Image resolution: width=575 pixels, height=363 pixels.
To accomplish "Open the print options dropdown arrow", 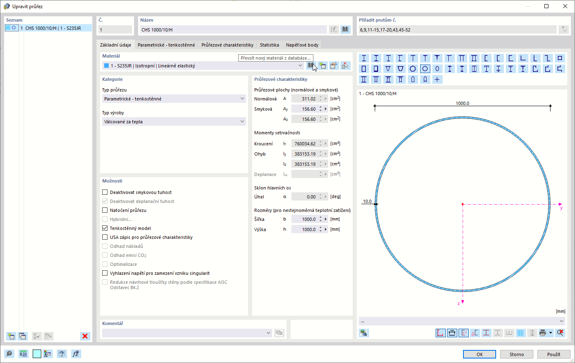I will 551,333.
